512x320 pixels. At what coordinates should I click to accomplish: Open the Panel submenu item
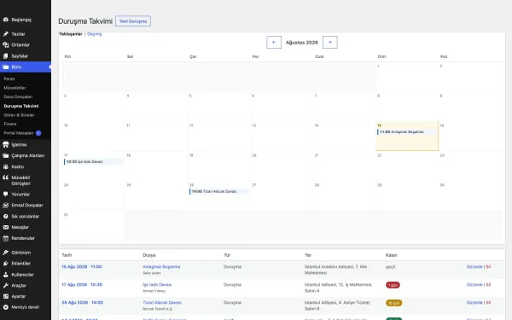pos(9,79)
